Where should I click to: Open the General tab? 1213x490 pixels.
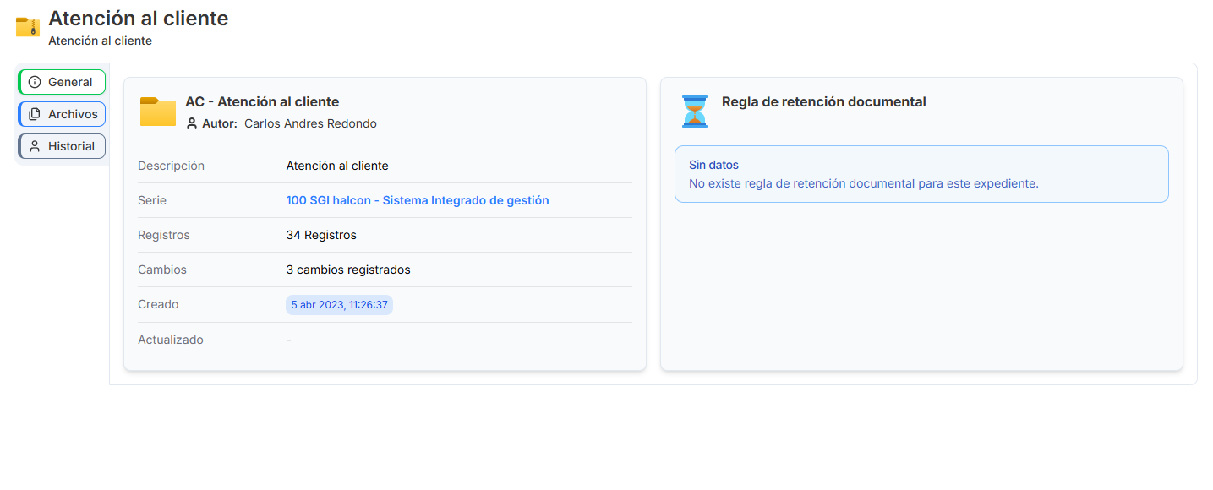62,82
